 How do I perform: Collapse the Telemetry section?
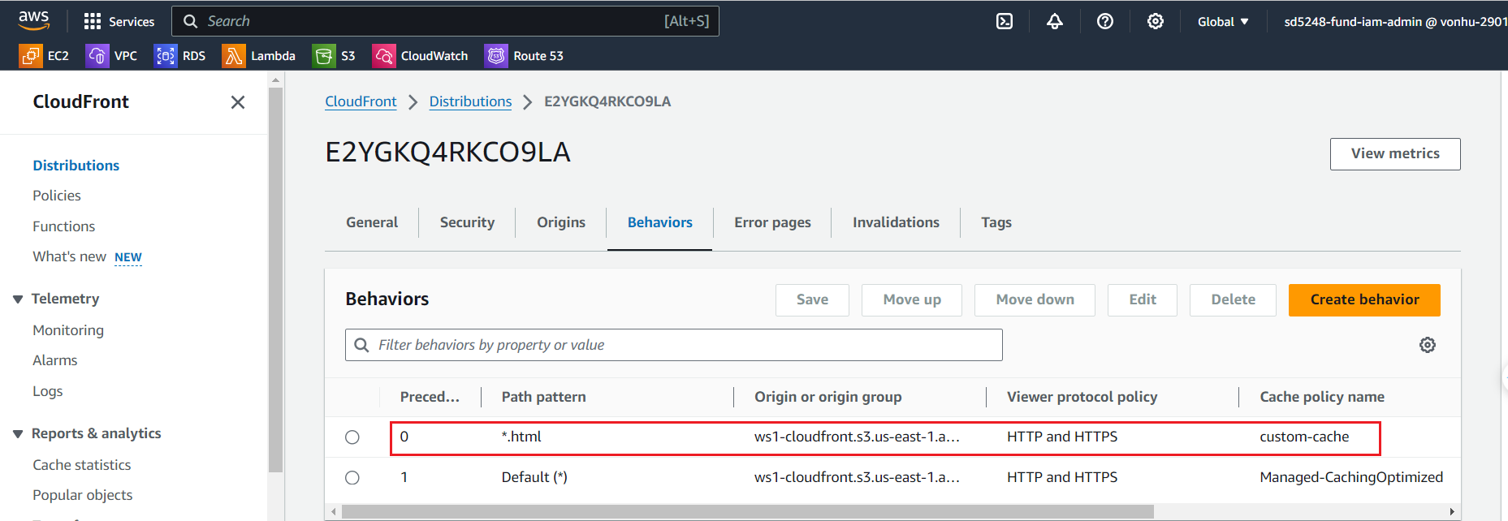[x=18, y=299]
